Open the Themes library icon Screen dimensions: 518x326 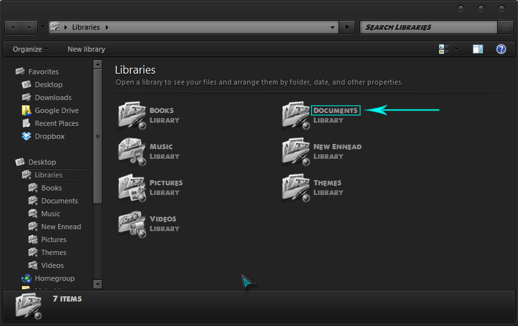296,187
